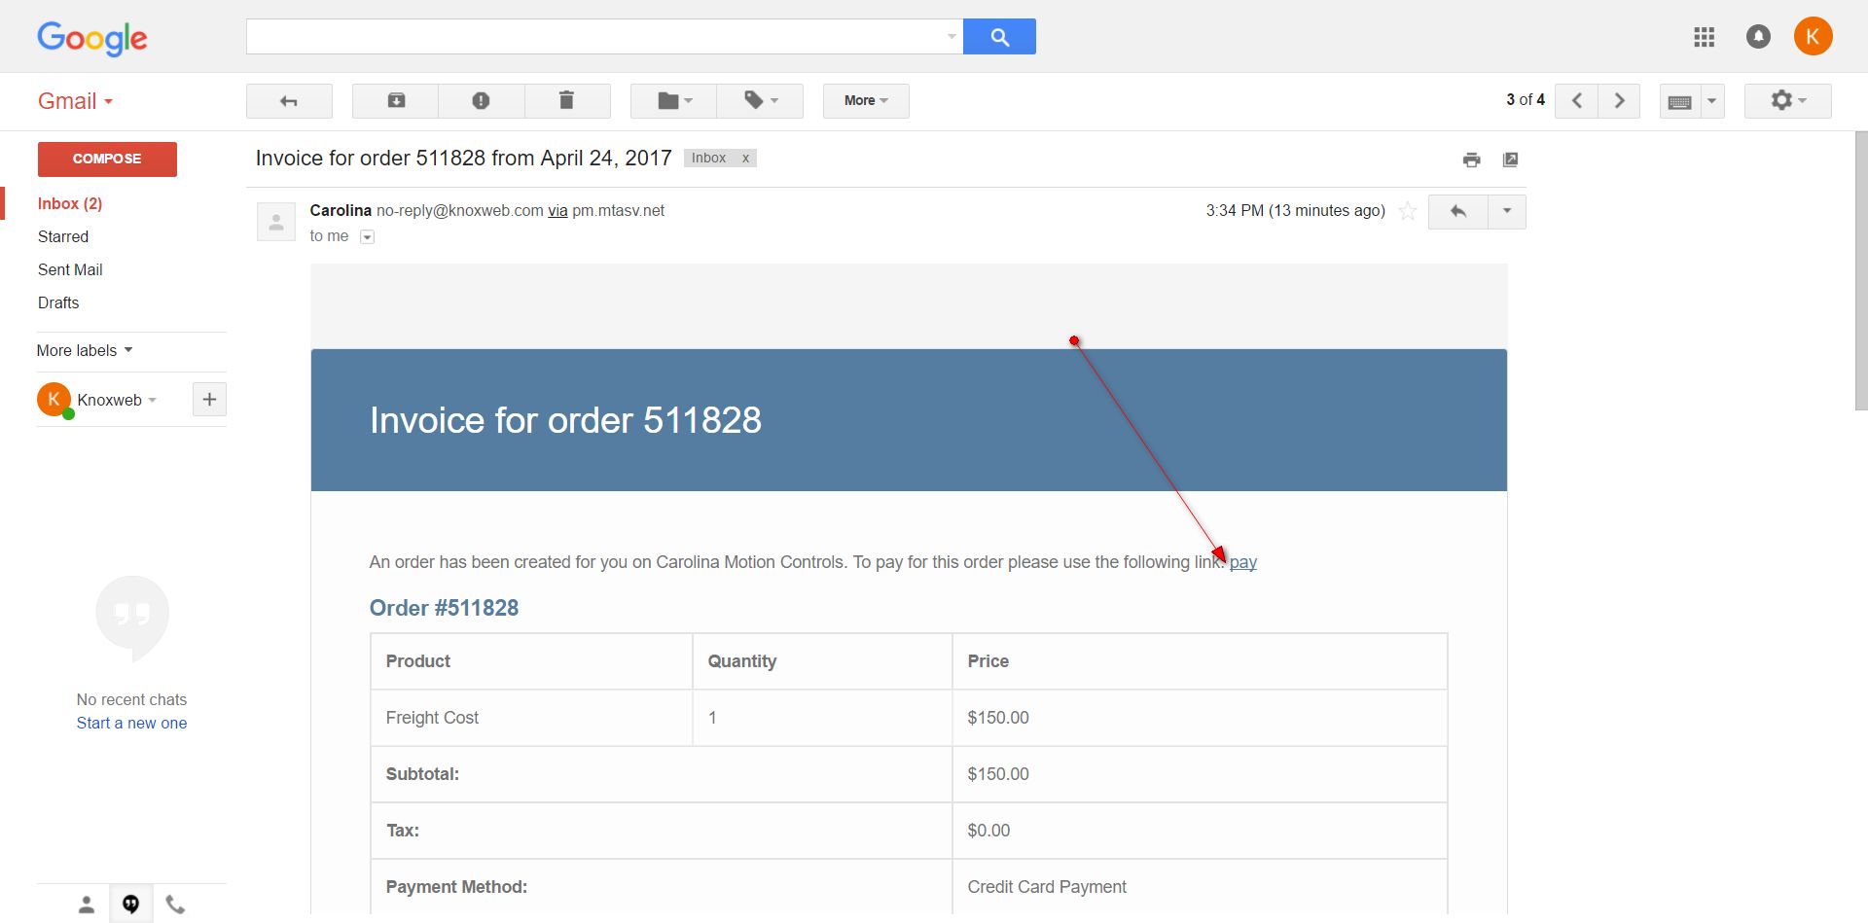Open the Move to folder menu
The width and height of the screenshot is (1868, 923).
click(x=673, y=101)
